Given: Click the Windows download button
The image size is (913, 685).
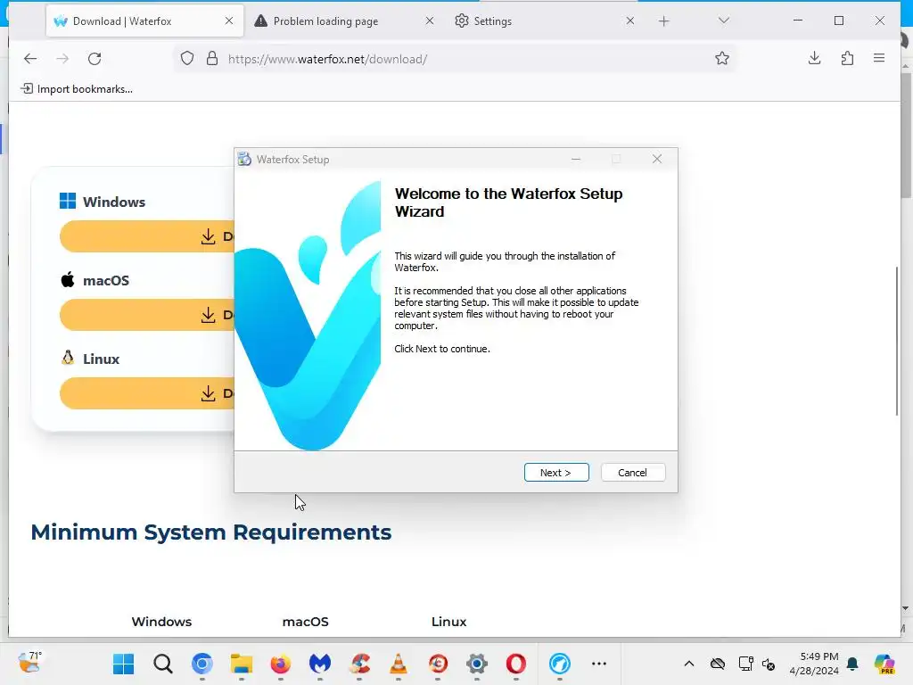Looking at the screenshot, I should click(x=147, y=236).
